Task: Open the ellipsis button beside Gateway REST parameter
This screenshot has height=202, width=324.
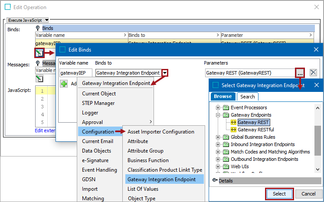Action: pos(300,73)
